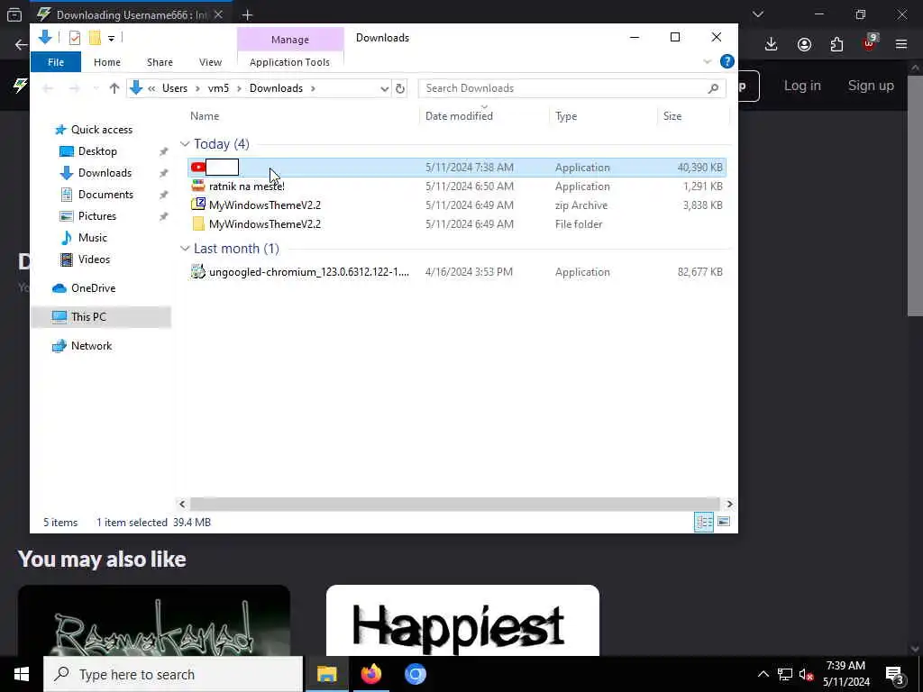This screenshot has height=692, width=923.
Task: Go up one folder level arrow
Action: coord(114,88)
